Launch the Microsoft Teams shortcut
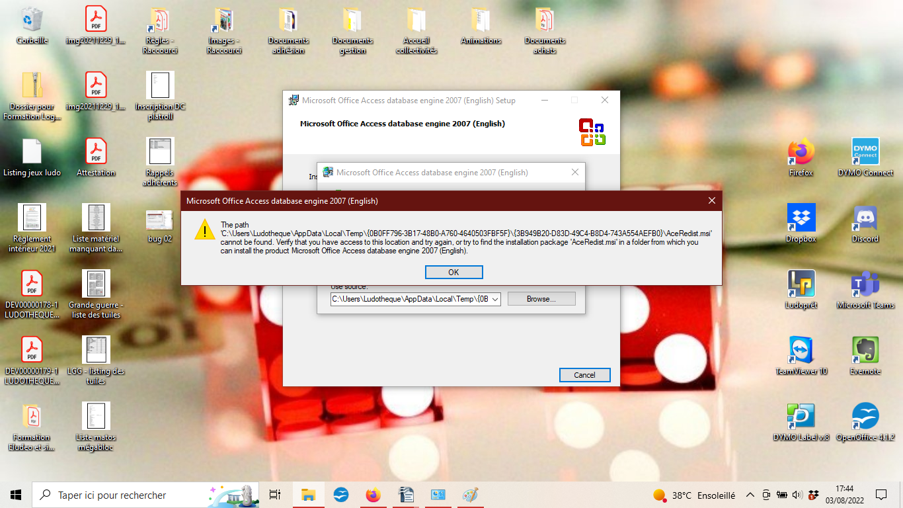Screen dimensions: 903x508 [x=865, y=290]
